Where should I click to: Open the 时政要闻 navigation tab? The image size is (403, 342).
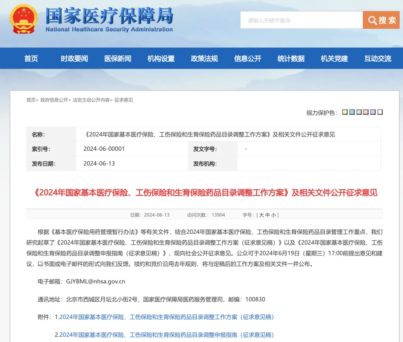74,59
